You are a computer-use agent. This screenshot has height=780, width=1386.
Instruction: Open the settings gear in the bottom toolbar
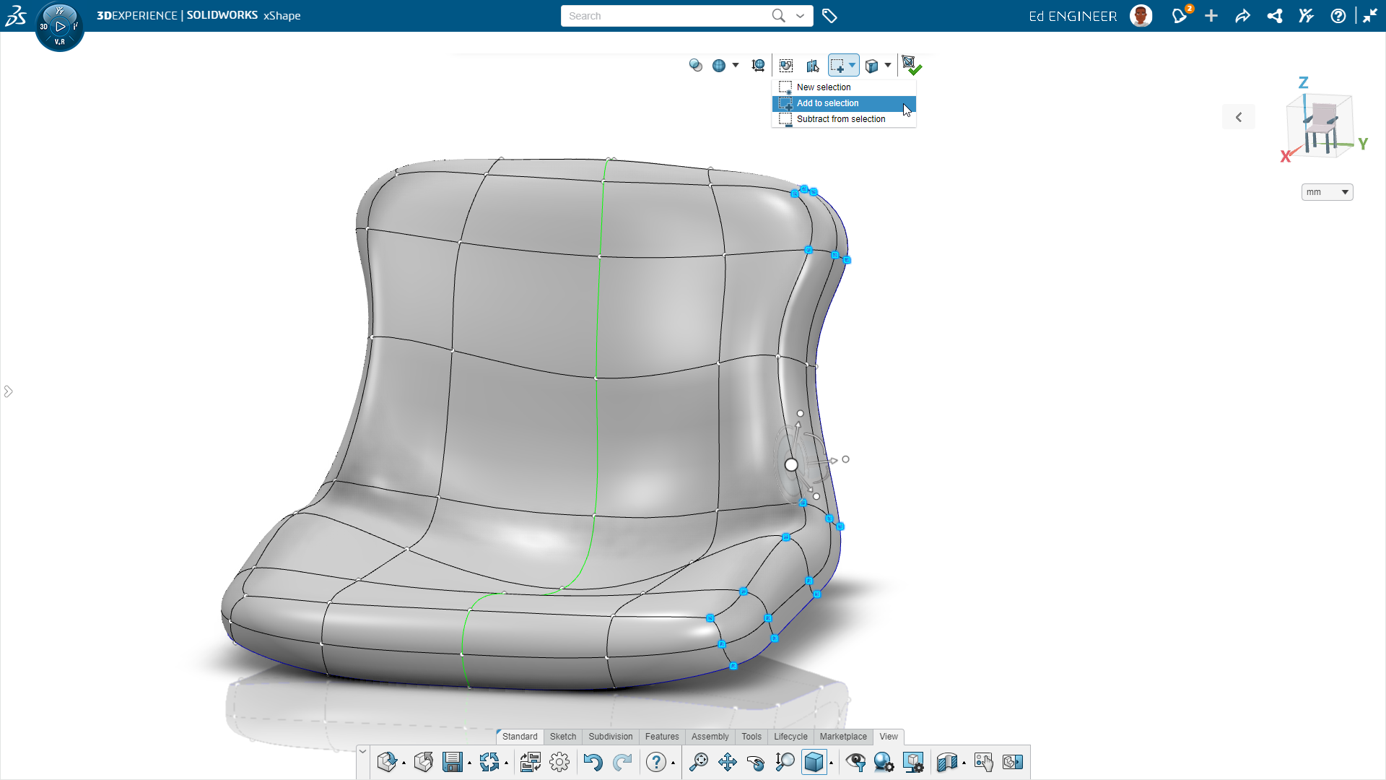(559, 762)
